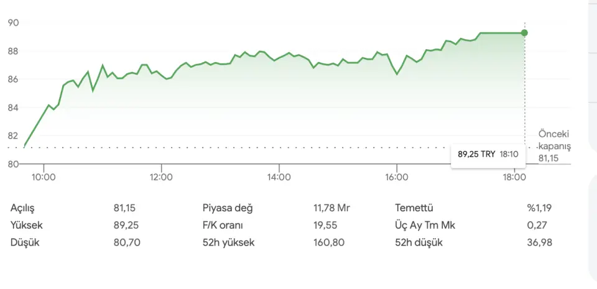The height and width of the screenshot is (289, 597).
Task: Click the 16:00 time axis label
Action: [397, 177]
